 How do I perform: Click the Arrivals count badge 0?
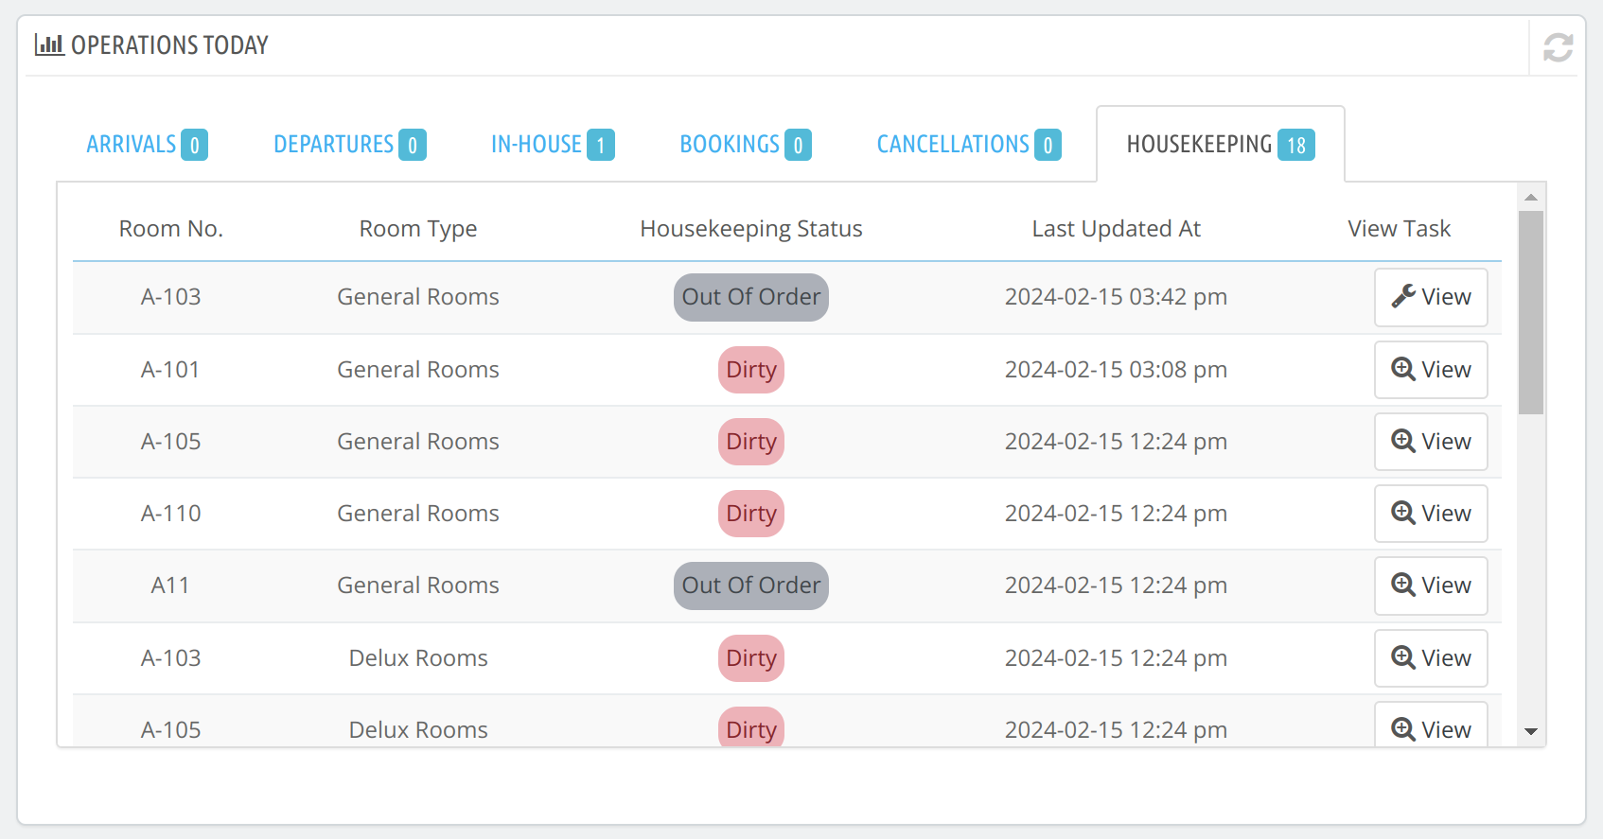[x=195, y=145]
